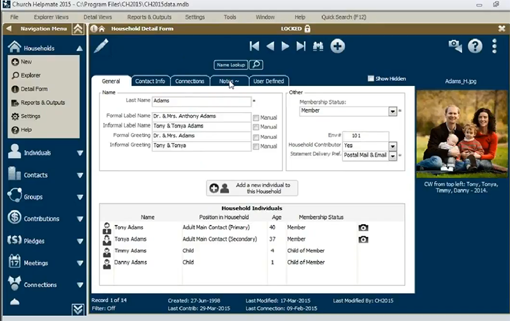Click the Adams family photo
Screen dimensions: 510x321
[x=462, y=134]
